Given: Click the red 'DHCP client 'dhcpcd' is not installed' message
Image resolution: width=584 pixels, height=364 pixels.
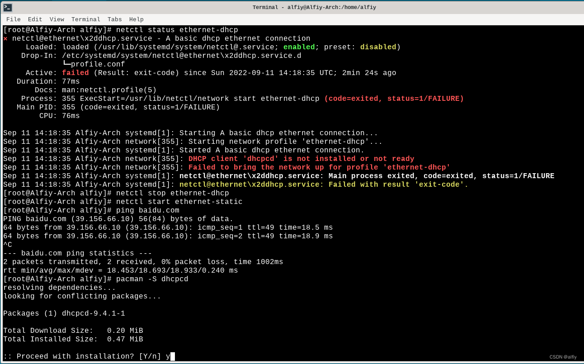Looking at the screenshot, I should (x=301, y=159).
